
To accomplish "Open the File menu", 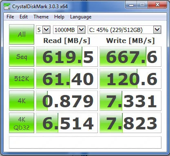I will tap(10, 17).
